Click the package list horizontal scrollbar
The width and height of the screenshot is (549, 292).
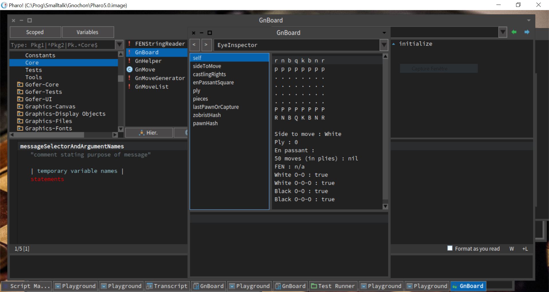[x=64, y=135]
